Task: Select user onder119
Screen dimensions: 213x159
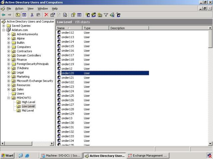Action: click(68, 64)
